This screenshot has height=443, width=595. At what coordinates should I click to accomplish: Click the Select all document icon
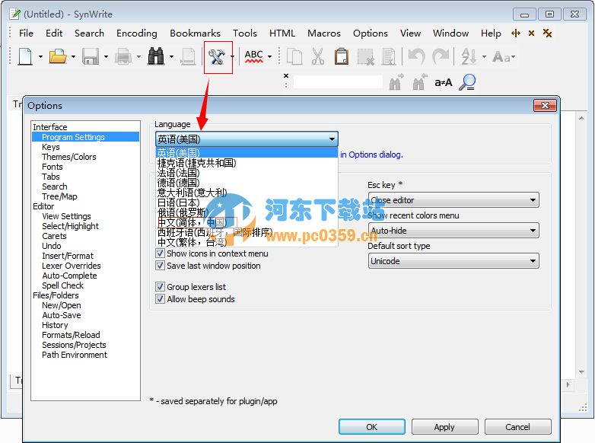[389, 57]
